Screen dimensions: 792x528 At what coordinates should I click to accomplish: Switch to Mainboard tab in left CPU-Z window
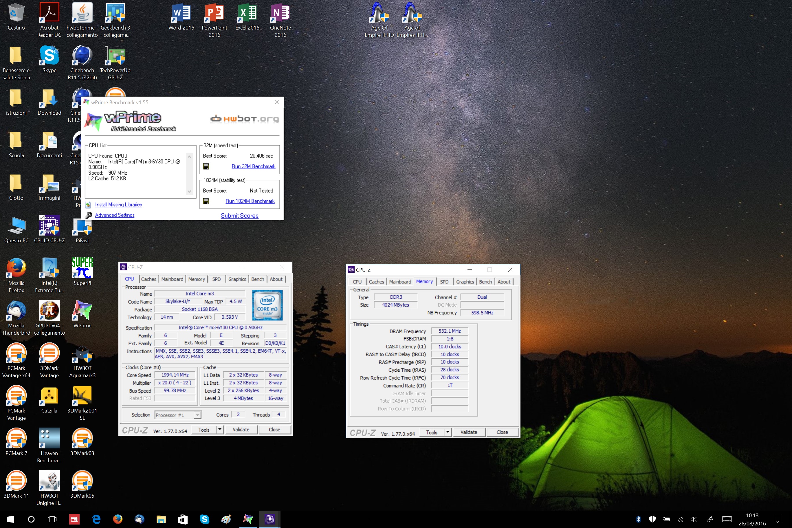point(172,279)
